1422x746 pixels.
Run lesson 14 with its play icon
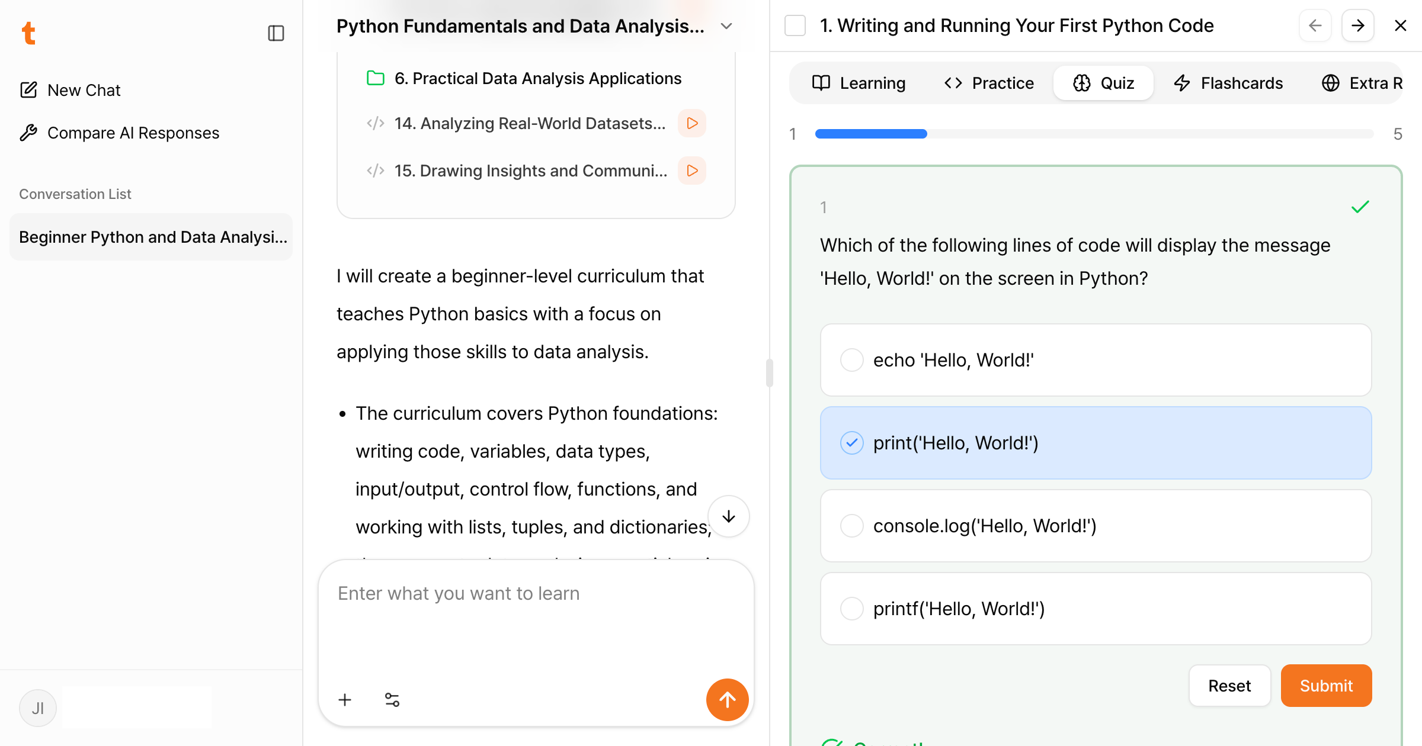click(x=691, y=123)
